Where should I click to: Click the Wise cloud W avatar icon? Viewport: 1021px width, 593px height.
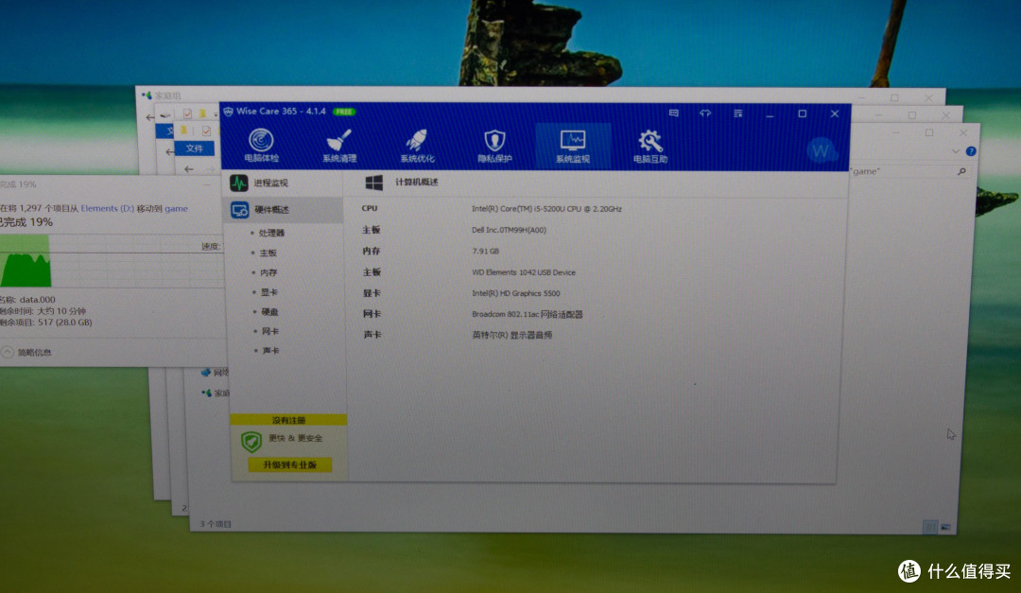tap(822, 151)
